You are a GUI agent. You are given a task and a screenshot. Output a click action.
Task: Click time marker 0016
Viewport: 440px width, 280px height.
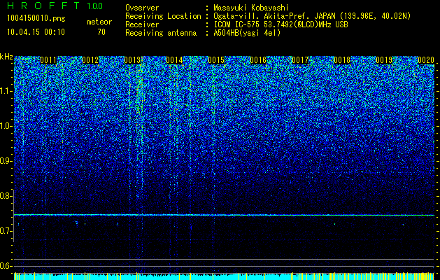pyautogui.click(x=258, y=60)
